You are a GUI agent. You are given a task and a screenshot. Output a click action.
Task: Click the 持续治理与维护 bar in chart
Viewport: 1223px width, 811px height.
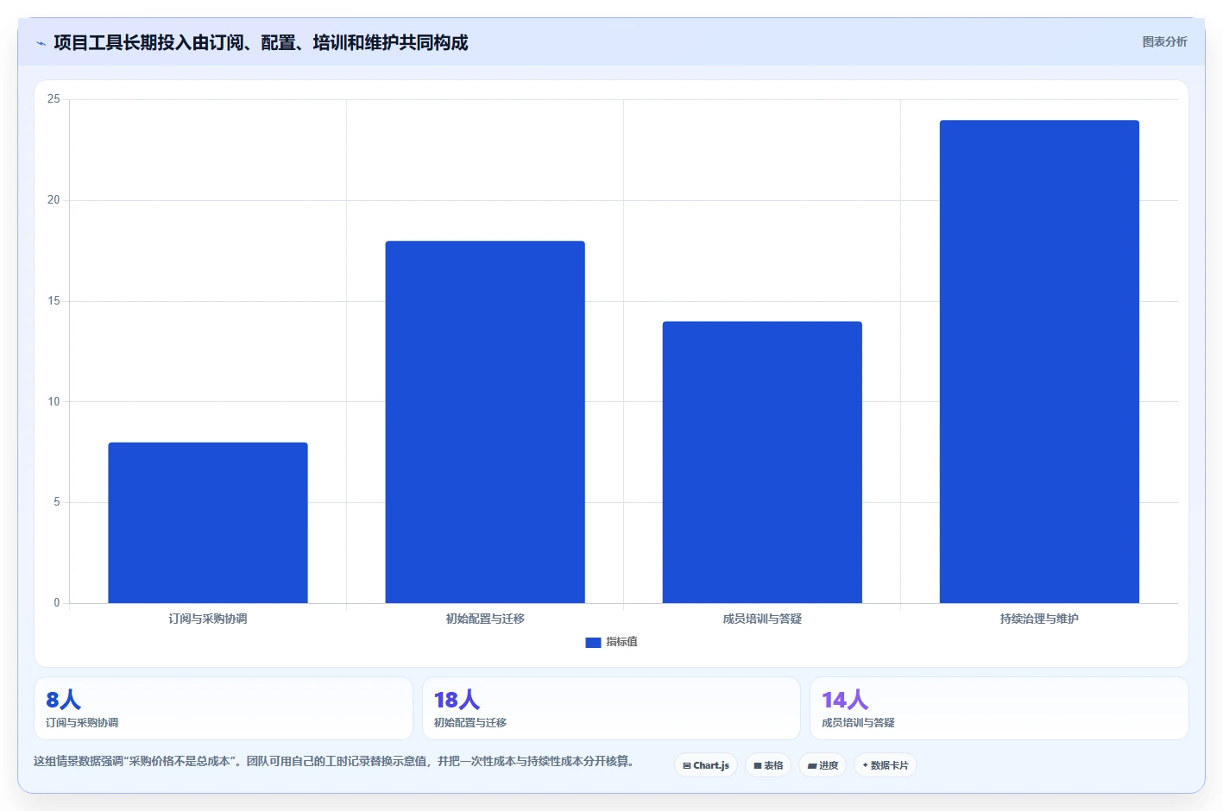[1039, 361]
